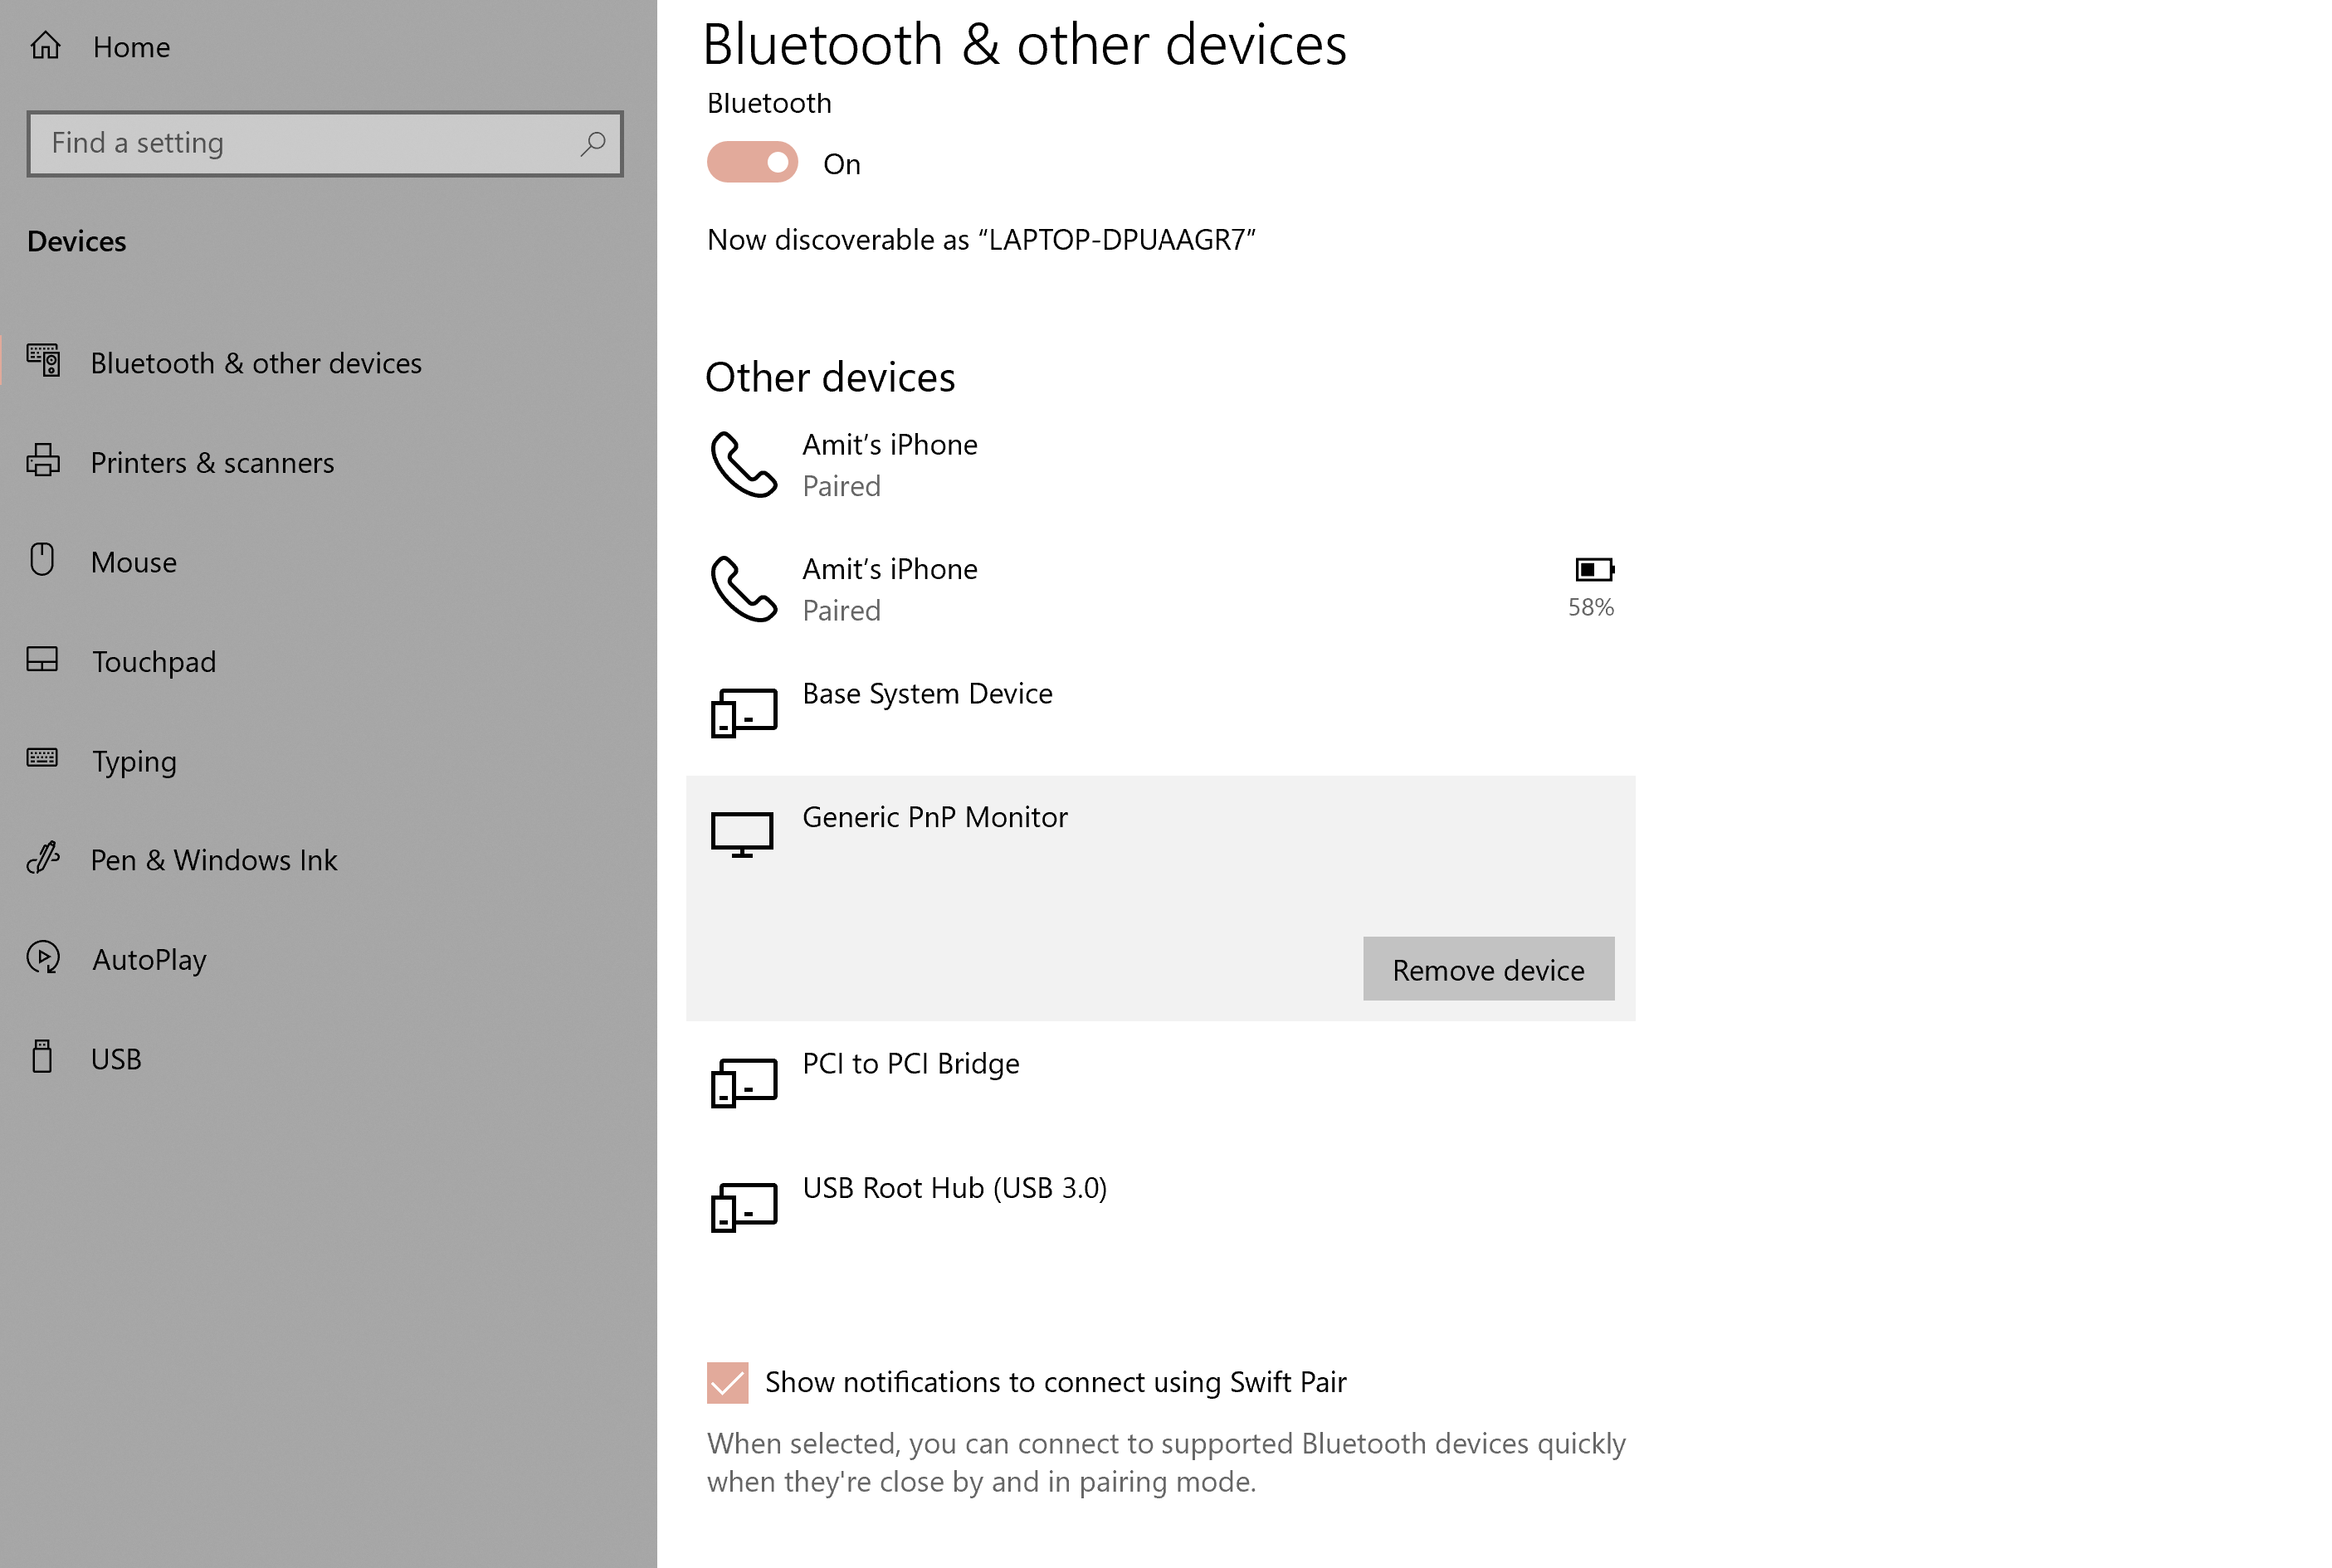Remove the Generic PnP Monitor device
Image resolution: width=2332 pixels, height=1568 pixels.
coord(1486,967)
